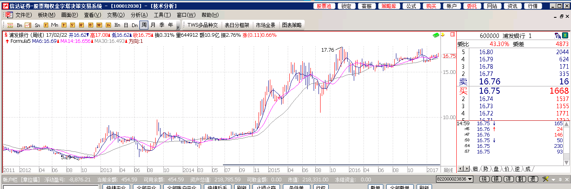571x189 pixels.
Task: Switch to the 15-minute period icon
Action: coord(90,25)
